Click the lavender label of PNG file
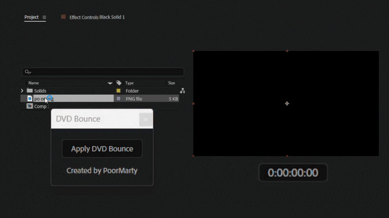 119,98
